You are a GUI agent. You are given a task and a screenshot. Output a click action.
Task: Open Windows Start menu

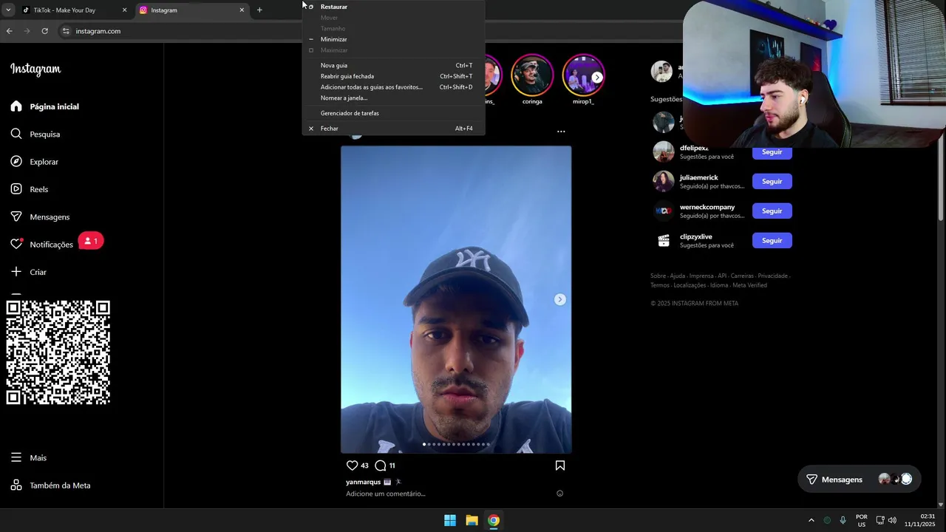(x=450, y=520)
